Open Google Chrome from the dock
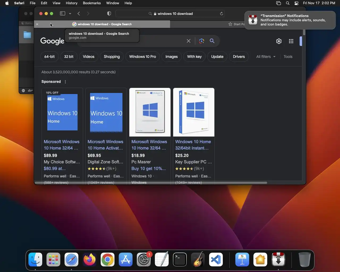The height and width of the screenshot is (272, 340). (108, 260)
